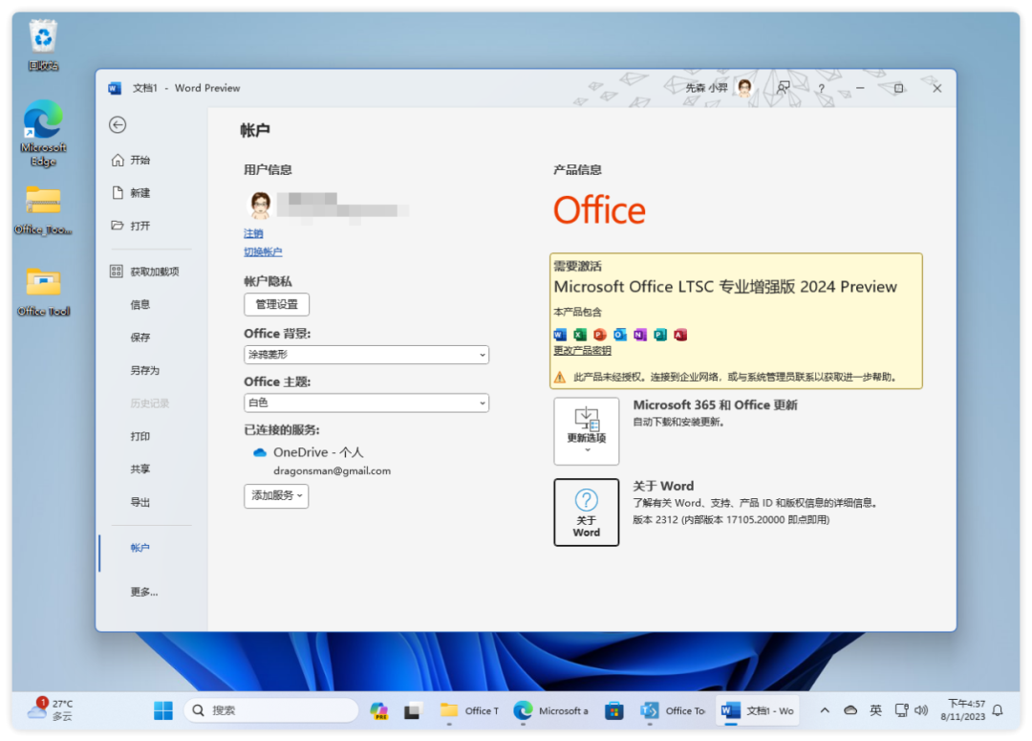Click the Publisher product icon
Viewport: 1032px width, 741px height.
(660, 335)
